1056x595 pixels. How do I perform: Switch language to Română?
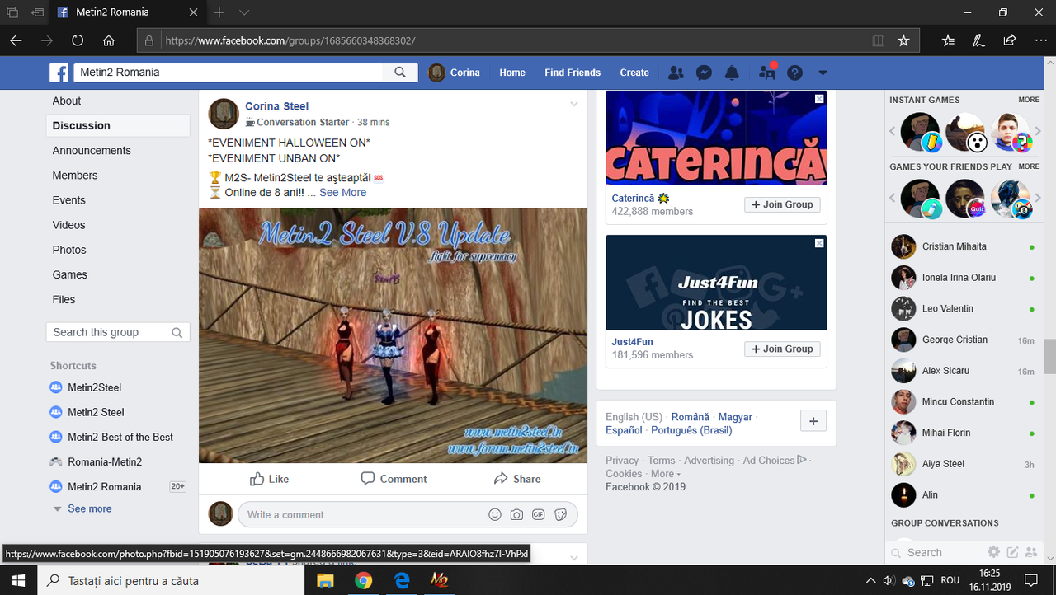[691, 417]
